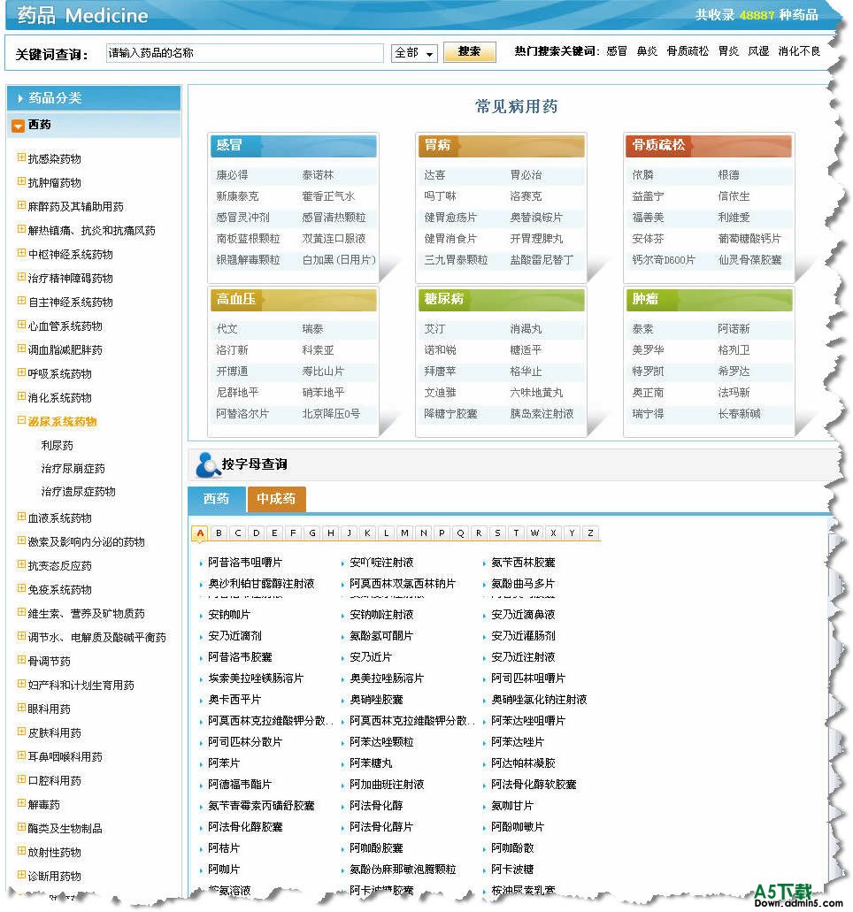Click the person icon beside 按字母查询
Image resolution: width=853 pixels, height=912 pixels.
click(205, 464)
